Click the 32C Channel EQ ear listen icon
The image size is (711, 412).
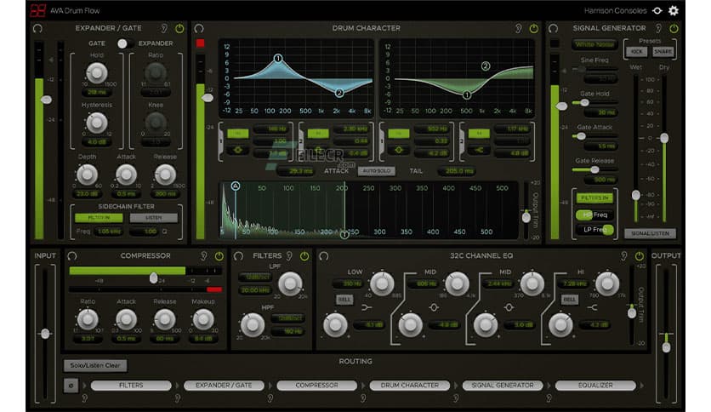point(624,256)
